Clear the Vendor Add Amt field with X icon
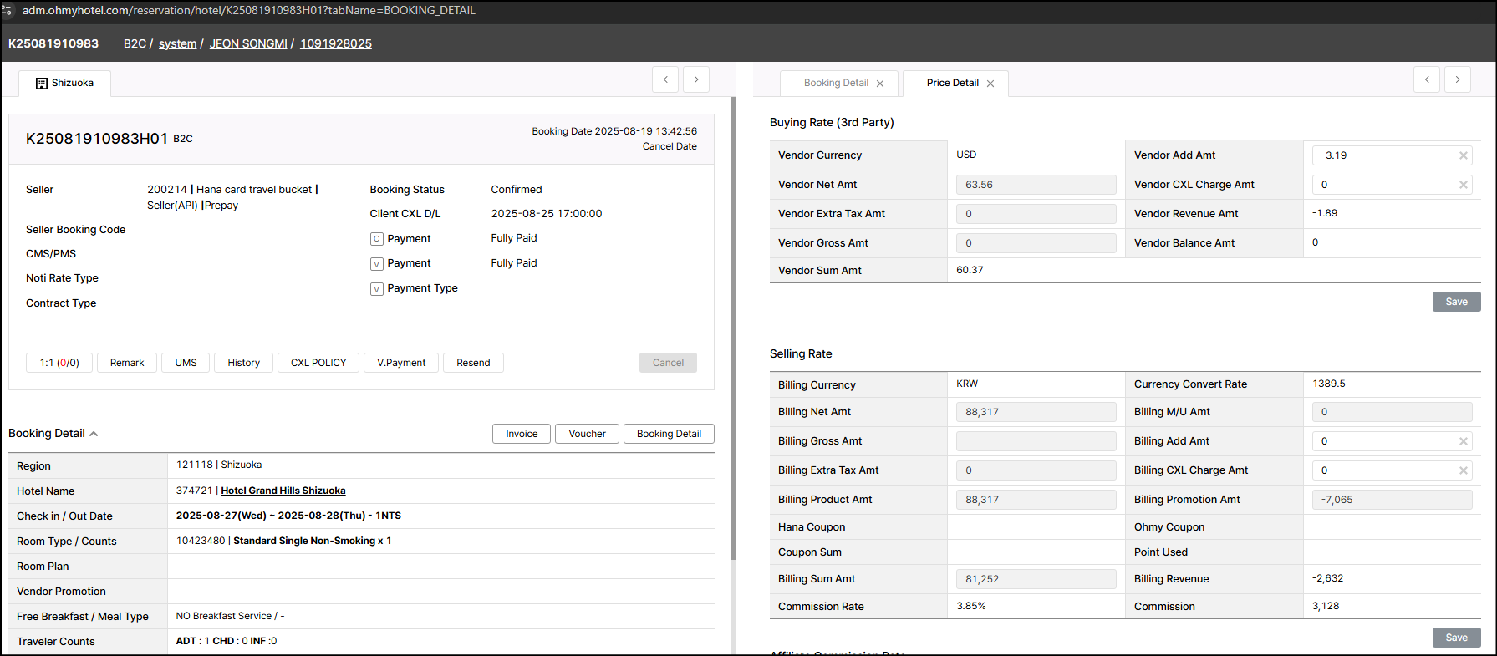The width and height of the screenshot is (1497, 656). [x=1463, y=155]
